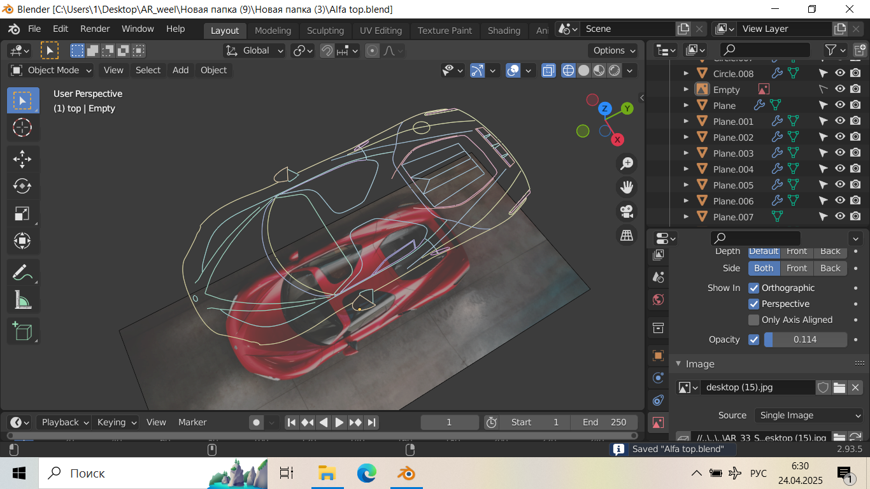Adjust the Opacity slider
Viewport: 870px width, 489px height.
coord(805,339)
